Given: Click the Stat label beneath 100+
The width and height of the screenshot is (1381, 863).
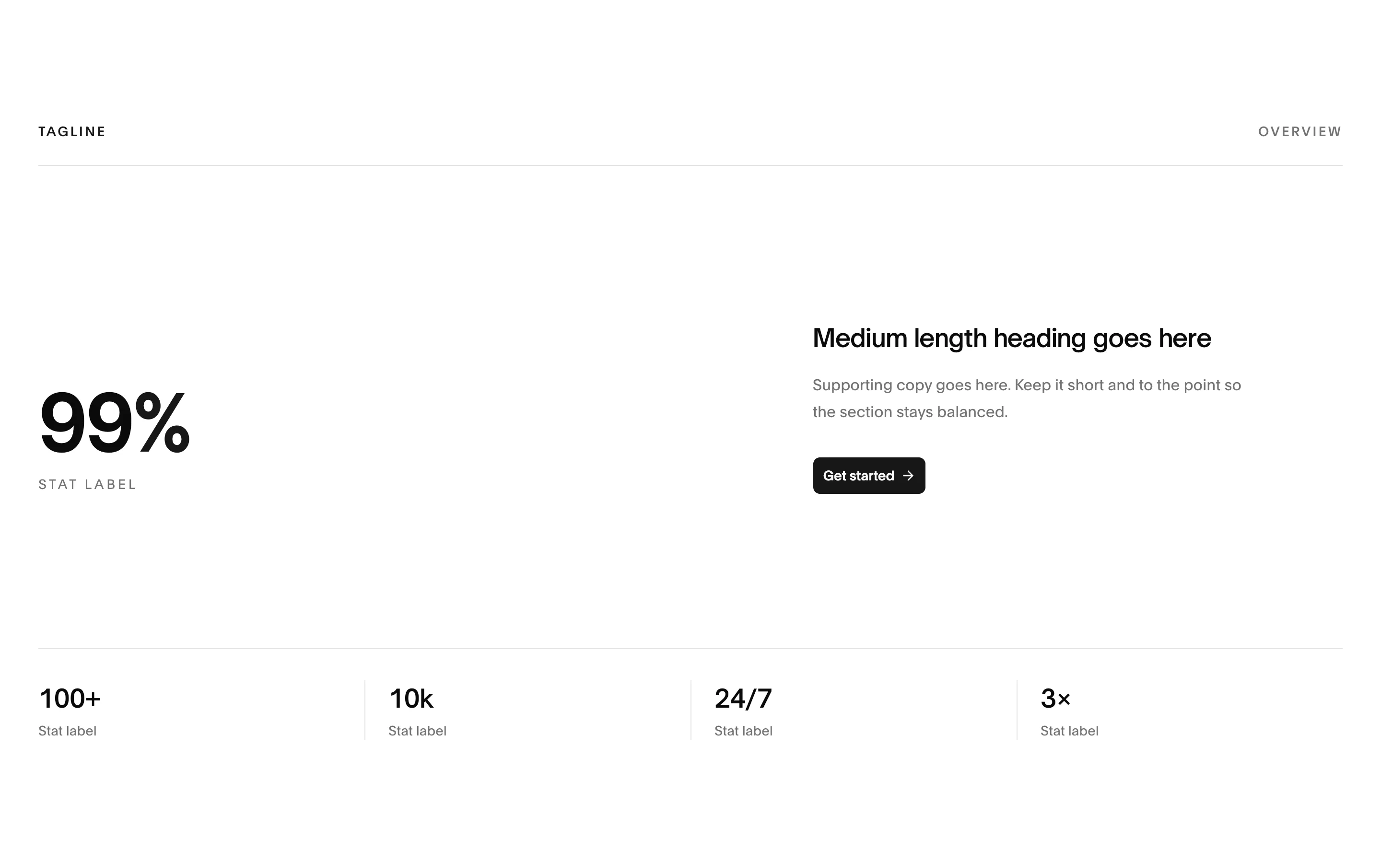Looking at the screenshot, I should (x=67, y=731).
